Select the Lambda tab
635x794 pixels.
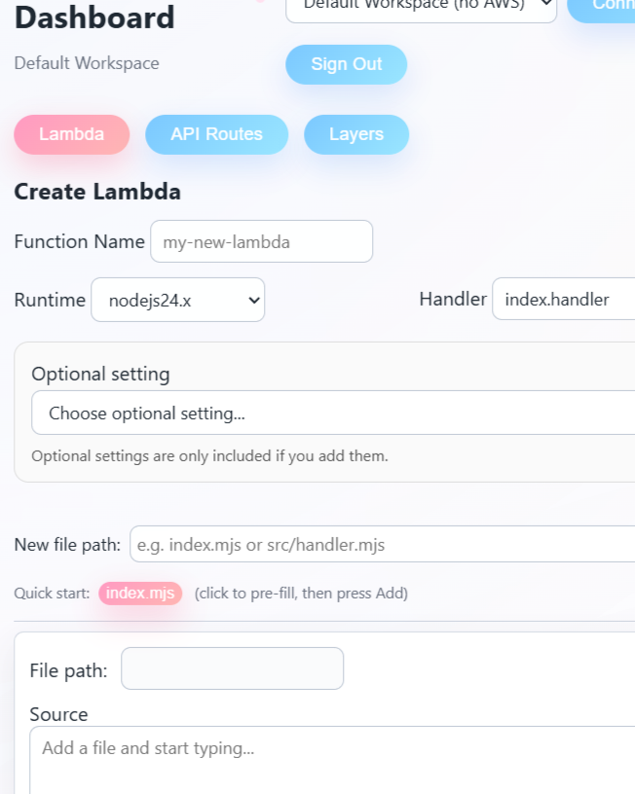71,134
